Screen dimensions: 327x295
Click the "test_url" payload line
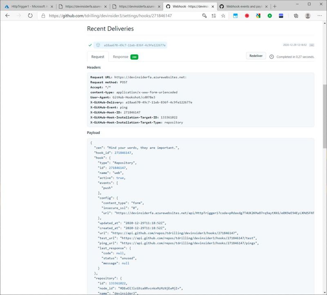point(177,238)
